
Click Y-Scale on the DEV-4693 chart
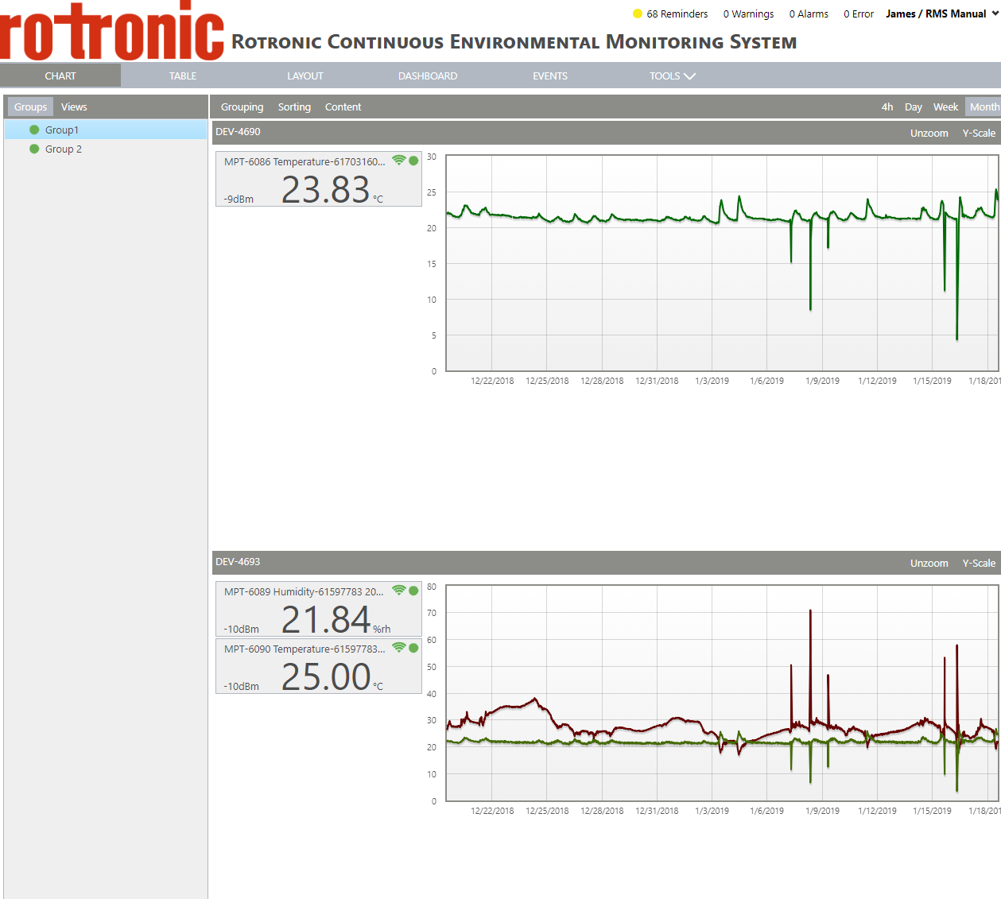979,563
